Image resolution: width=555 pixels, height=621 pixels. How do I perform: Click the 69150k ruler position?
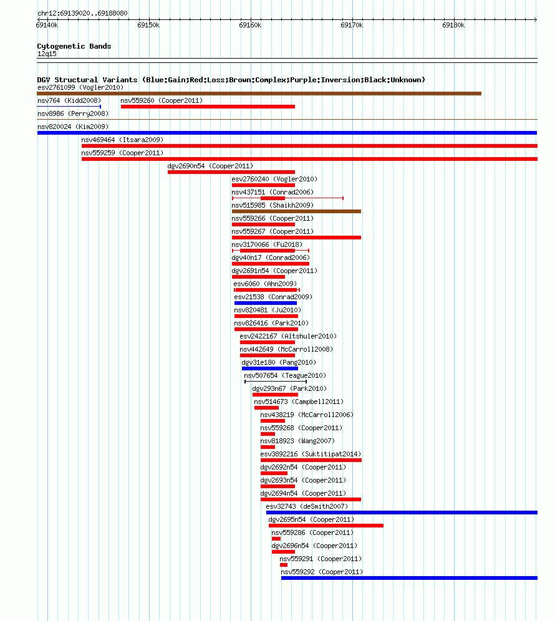click(x=148, y=25)
